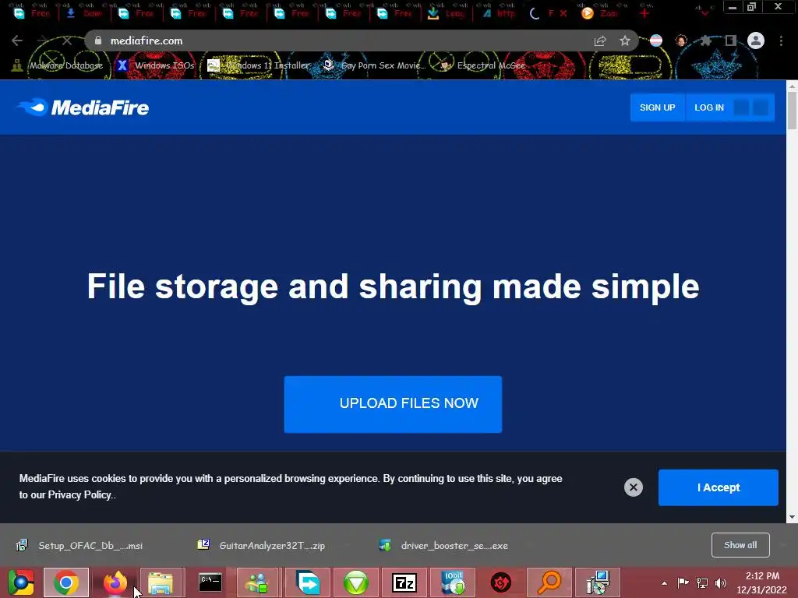Click the striped circular extension icon
This screenshot has width=798, height=598.
656,40
